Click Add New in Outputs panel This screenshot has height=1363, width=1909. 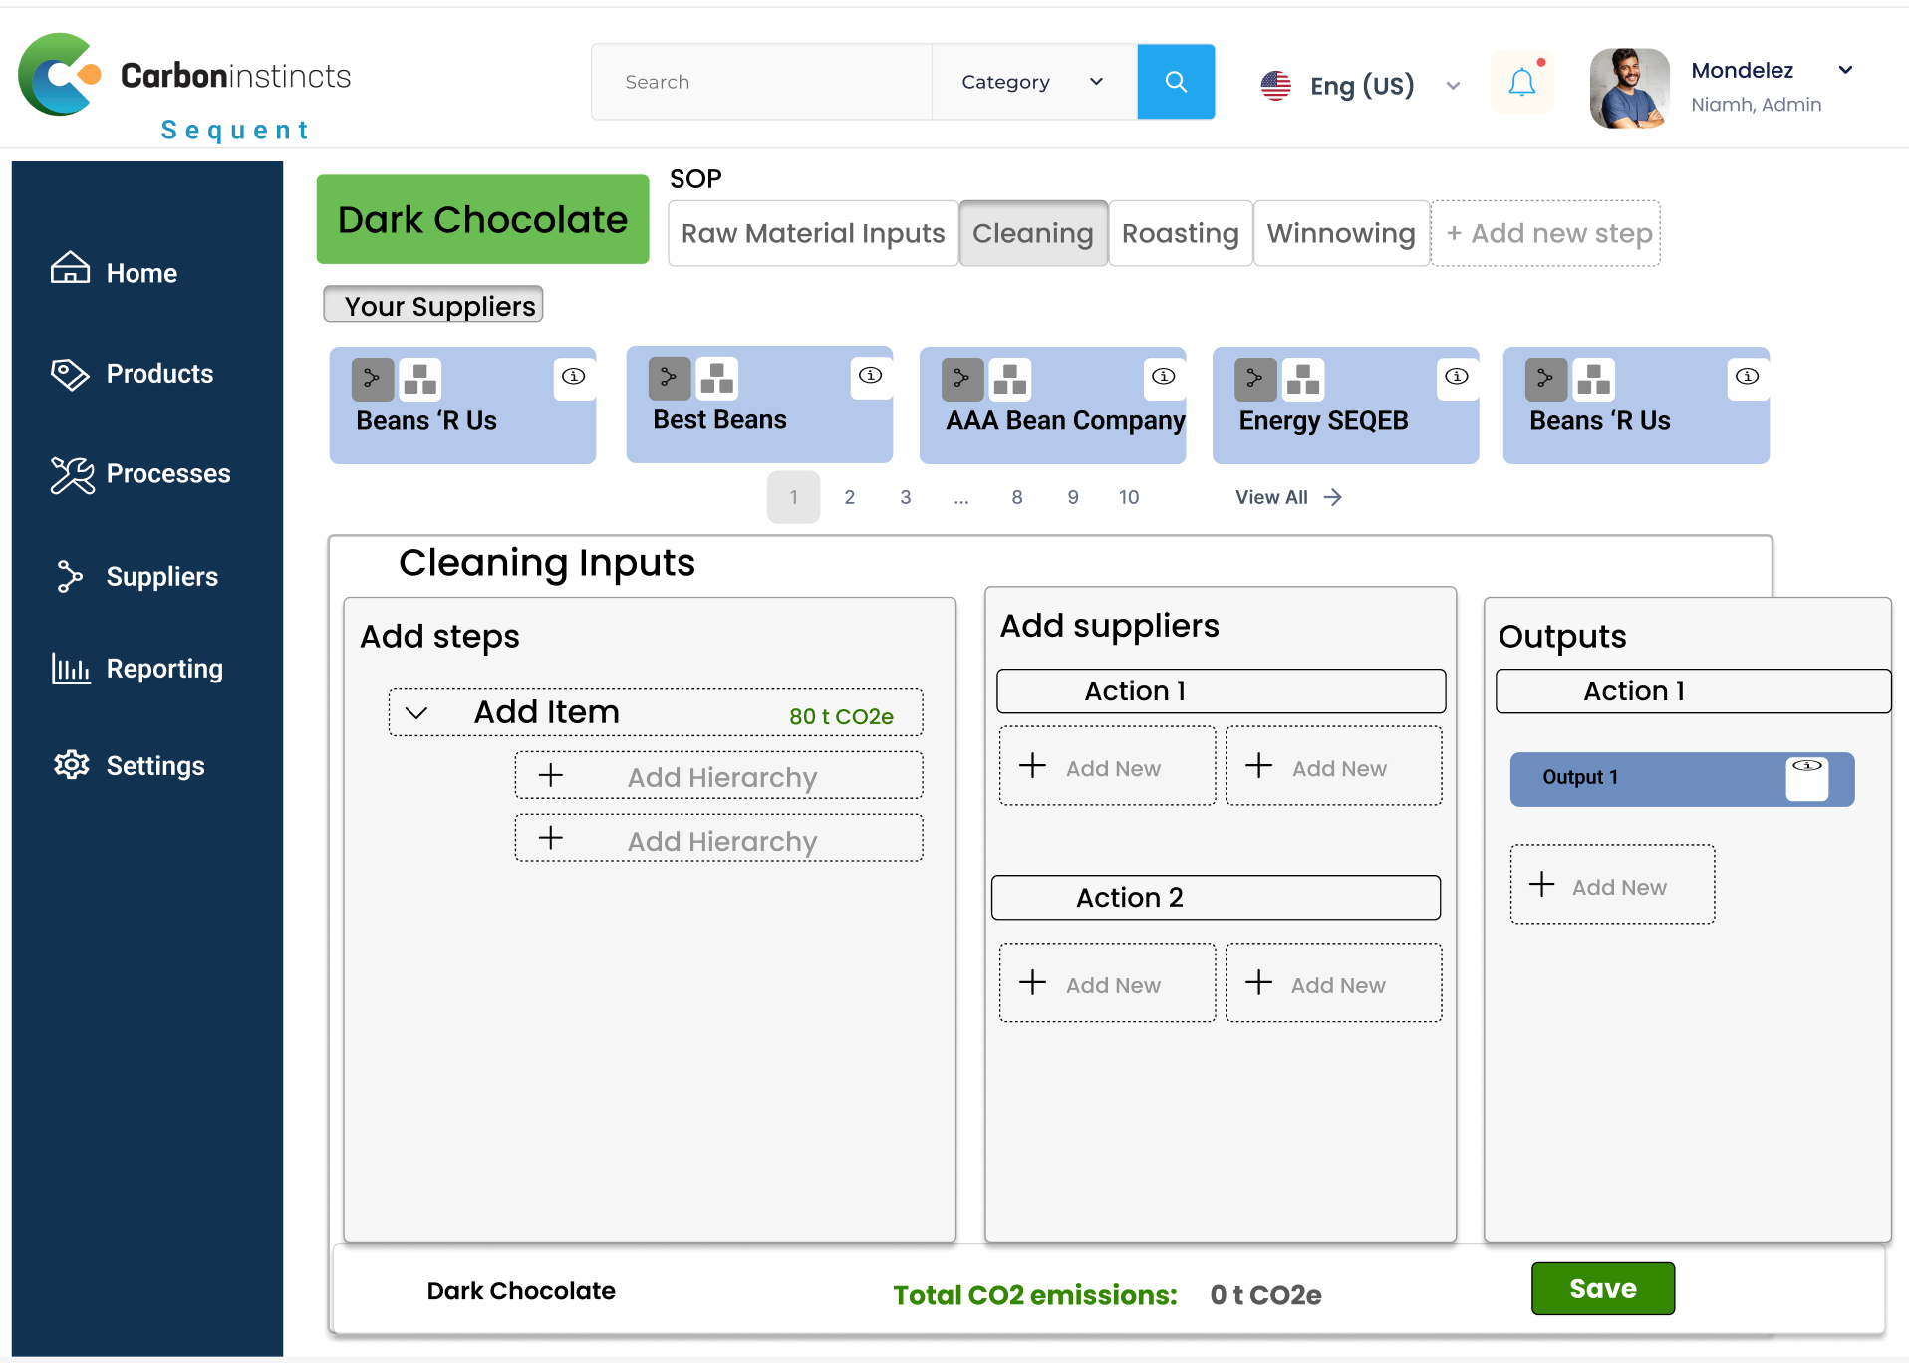coord(1613,885)
